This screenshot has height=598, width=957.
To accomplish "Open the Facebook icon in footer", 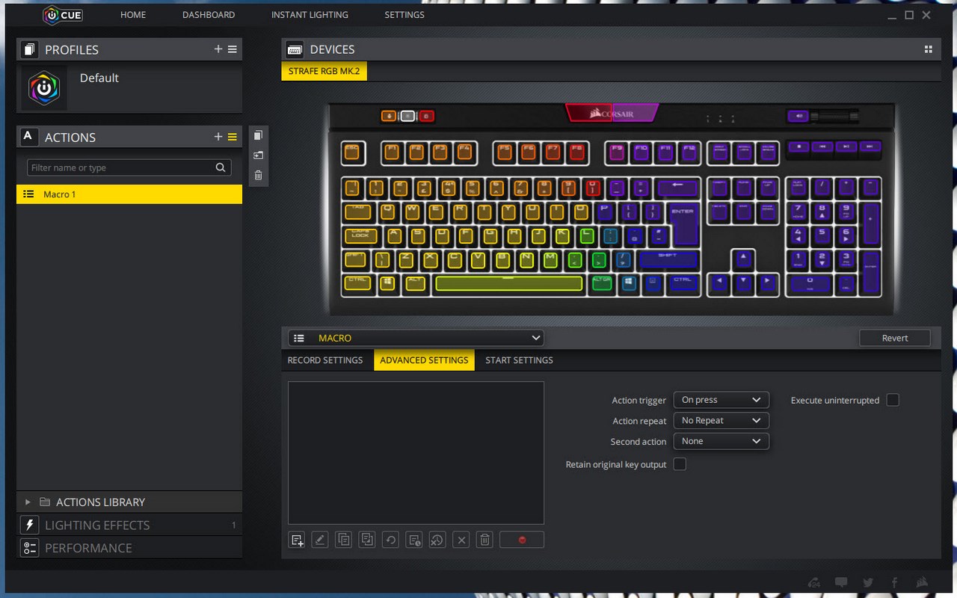I will coord(894,582).
